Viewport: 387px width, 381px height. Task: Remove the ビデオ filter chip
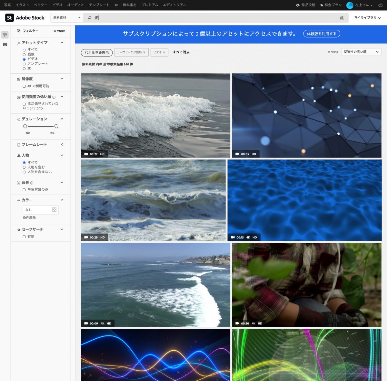pos(164,52)
